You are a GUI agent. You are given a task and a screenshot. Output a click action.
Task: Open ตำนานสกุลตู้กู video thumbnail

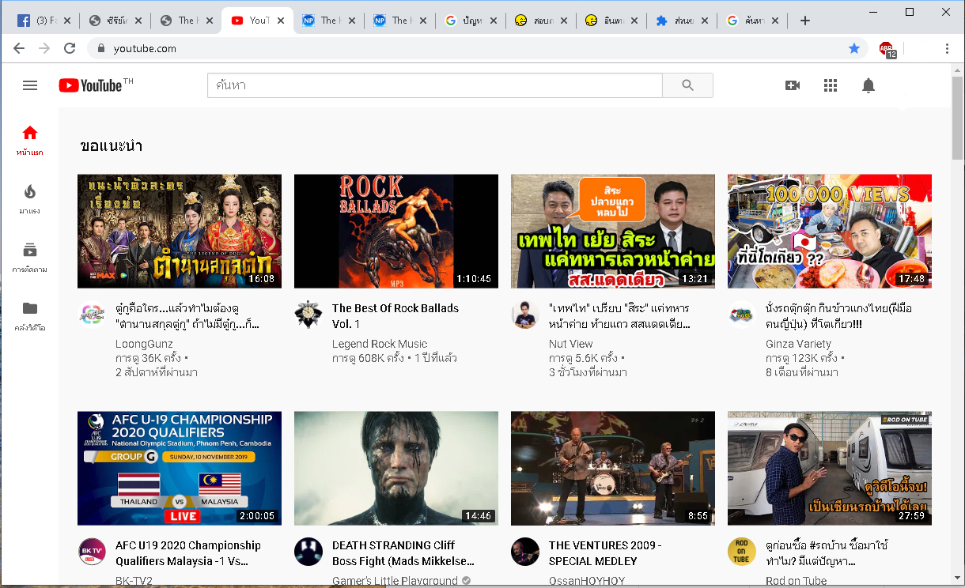coord(180,231)
